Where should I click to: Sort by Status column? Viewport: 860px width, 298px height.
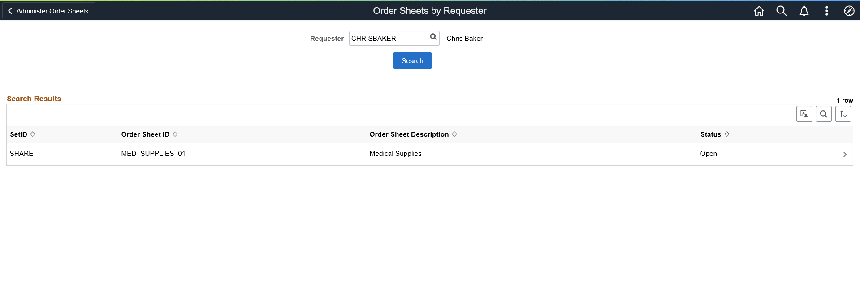pos(715,134)
